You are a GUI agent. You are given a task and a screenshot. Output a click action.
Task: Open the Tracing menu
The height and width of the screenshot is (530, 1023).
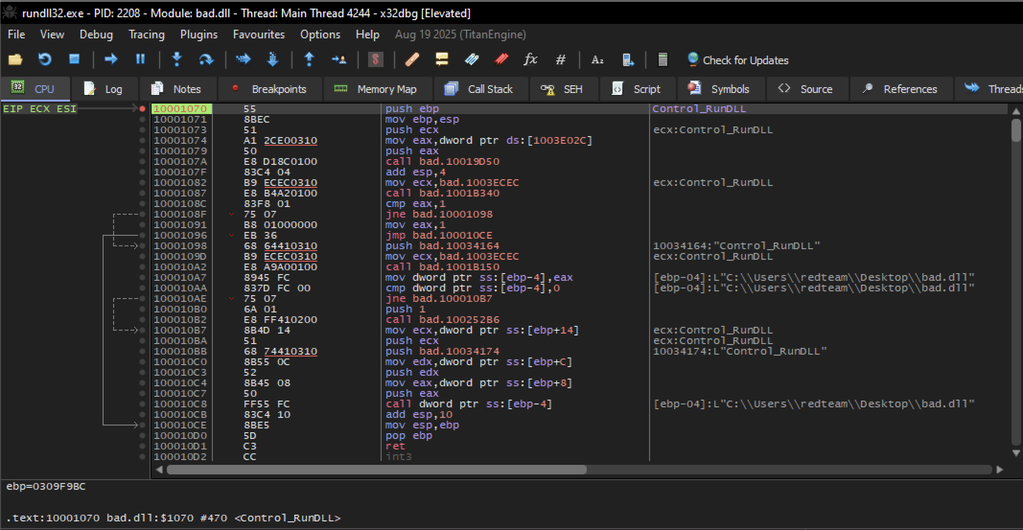146,35
